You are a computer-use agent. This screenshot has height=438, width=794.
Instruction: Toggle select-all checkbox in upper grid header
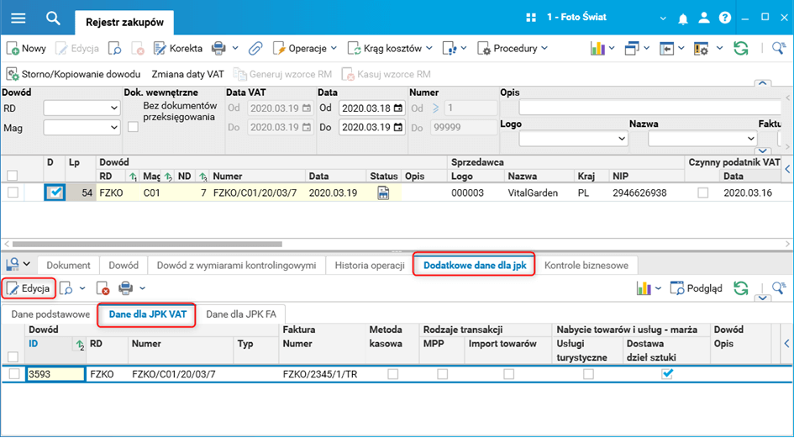(12, 176)
